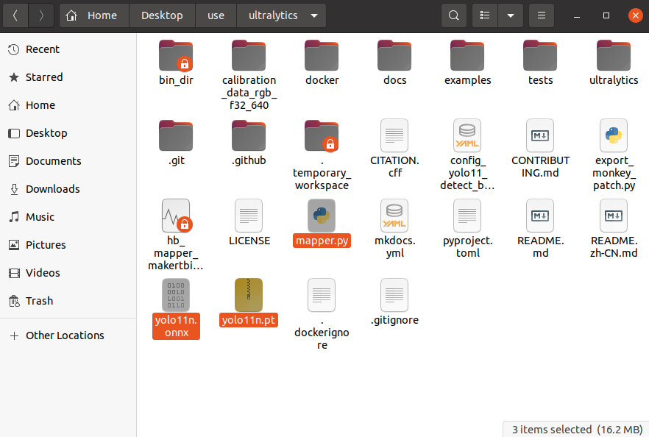Select Starred in the sidebar

43,77
